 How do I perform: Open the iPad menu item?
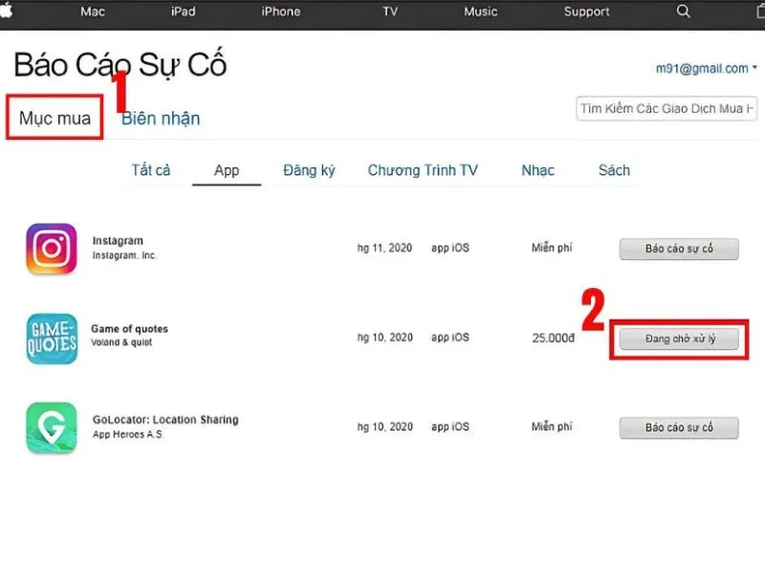coord(183,11)
